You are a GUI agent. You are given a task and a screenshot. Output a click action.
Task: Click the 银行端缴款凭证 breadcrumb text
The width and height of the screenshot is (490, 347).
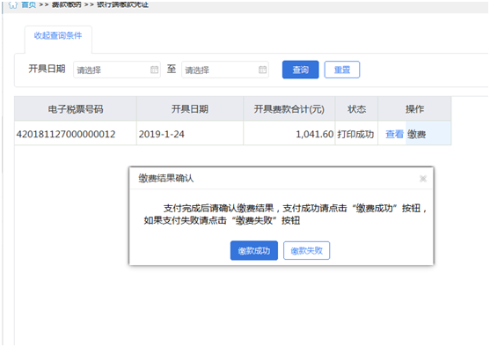(122, 4)
